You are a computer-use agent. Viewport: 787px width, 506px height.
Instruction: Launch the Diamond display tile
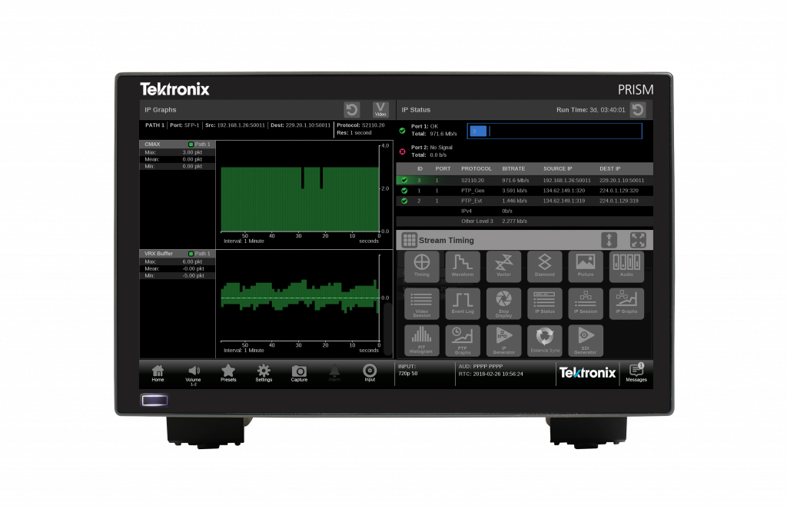click(545, 266)
